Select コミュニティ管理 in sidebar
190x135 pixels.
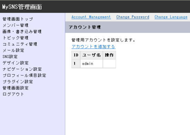tap(20, 44)
